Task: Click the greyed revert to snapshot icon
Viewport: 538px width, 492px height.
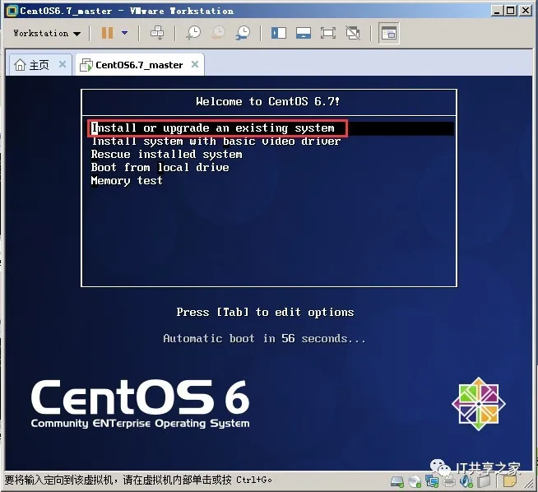Action: click(x=218, y=33)
